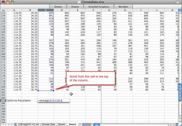Select column G header
Image resolution: width=182 pixels, height=126 pixels.
tap(109, 10)
